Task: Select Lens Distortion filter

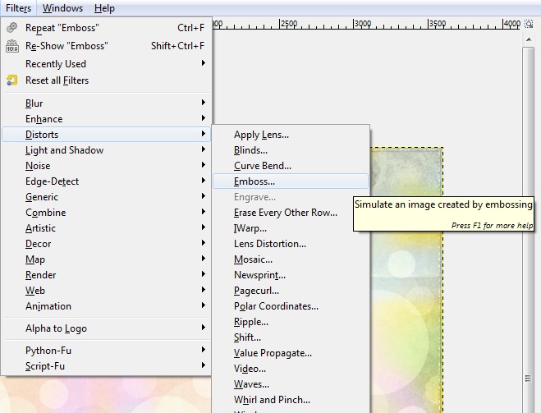Action: tap(291, 244)
